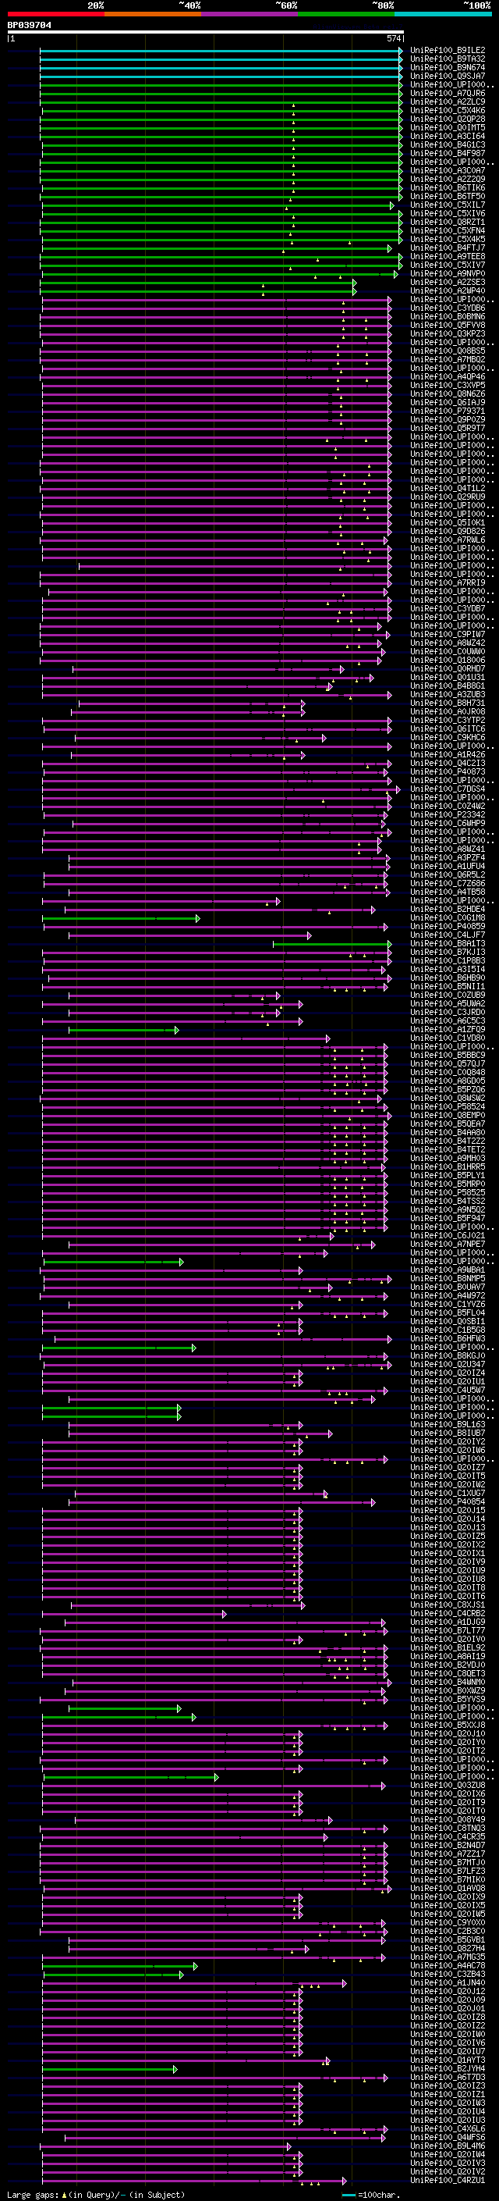Select hit label UniRef100_A3ZUB3
Image resolution: width=499 pixels, height=2201 pixels.
point(448,695)
